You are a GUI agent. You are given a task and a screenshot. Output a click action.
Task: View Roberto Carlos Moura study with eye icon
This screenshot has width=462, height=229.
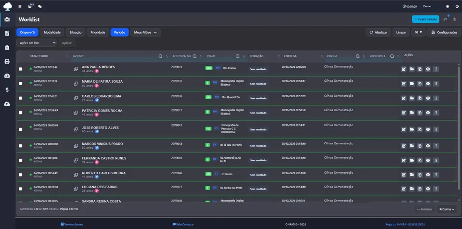coord(428,175)
